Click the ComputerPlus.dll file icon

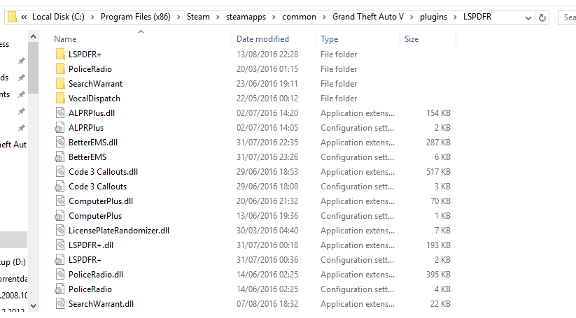pos(60,201)
